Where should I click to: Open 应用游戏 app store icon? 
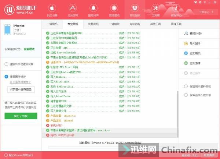click(x=73, y=8)
